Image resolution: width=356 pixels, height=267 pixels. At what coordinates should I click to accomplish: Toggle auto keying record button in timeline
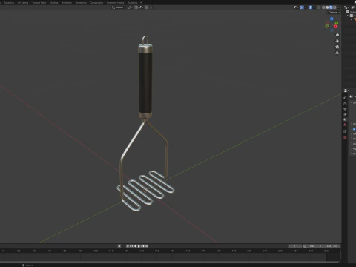[x=119, y=246]
